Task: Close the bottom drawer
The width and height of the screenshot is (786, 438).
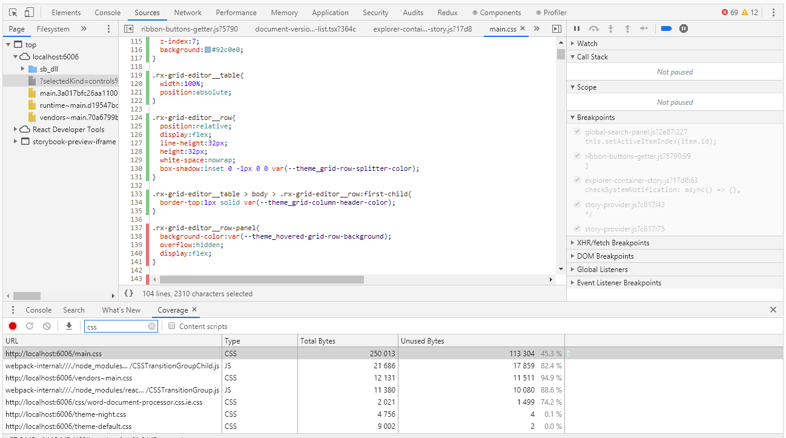Action: coord(773,310)
